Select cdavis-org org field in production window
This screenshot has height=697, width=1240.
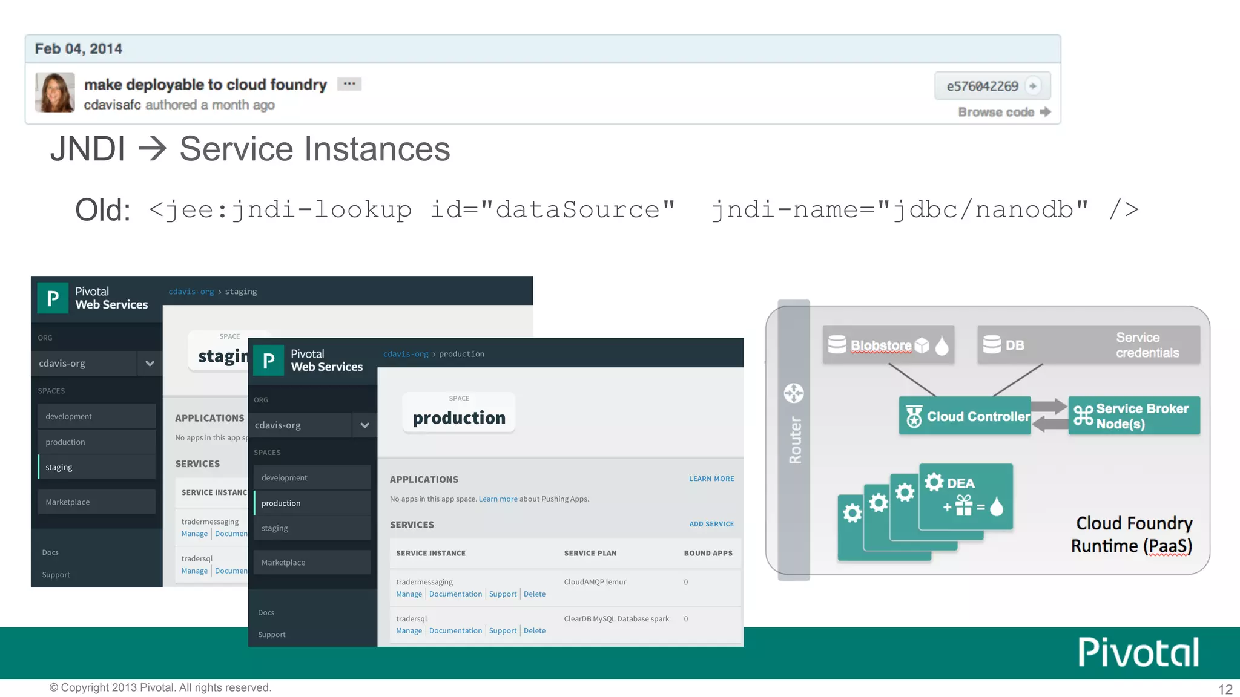[303, 425]
